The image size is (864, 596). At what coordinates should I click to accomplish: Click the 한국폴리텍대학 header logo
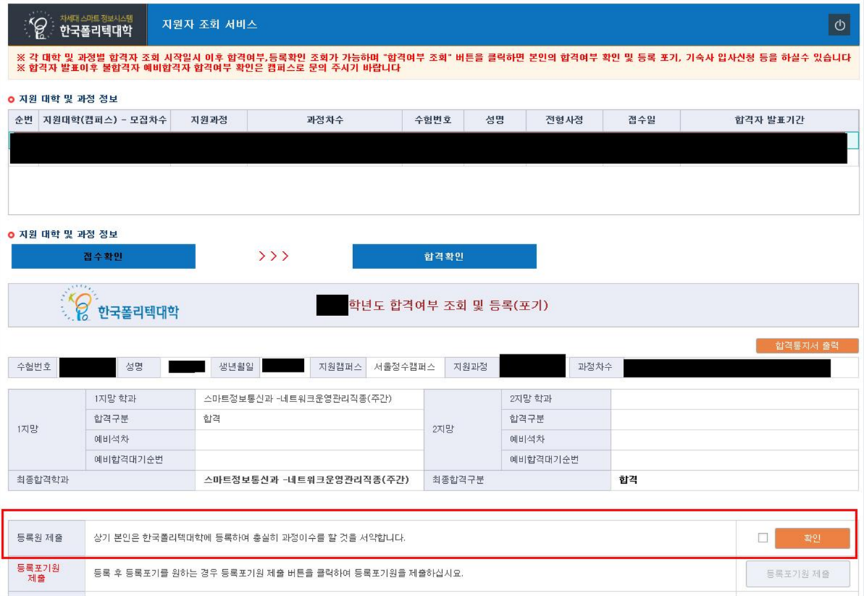[x=78, y=25]
